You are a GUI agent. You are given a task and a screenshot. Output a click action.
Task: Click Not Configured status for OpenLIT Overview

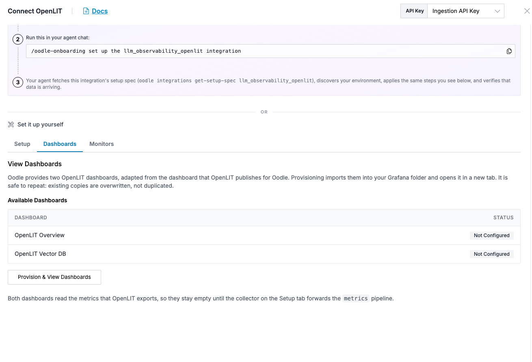coord(491,235)
